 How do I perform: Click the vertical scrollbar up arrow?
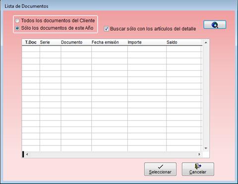click(x=206, y=43)
